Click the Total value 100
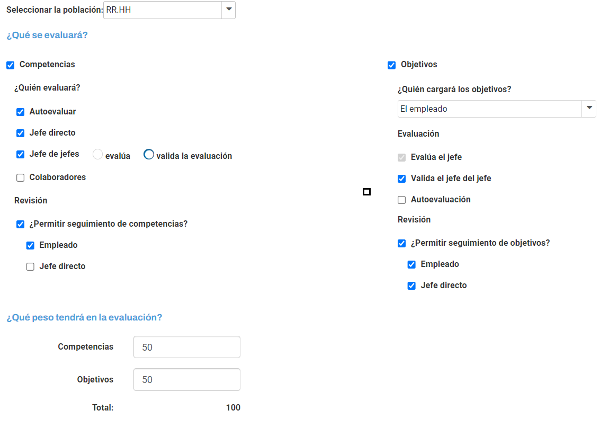 click(x=233, y=407)
